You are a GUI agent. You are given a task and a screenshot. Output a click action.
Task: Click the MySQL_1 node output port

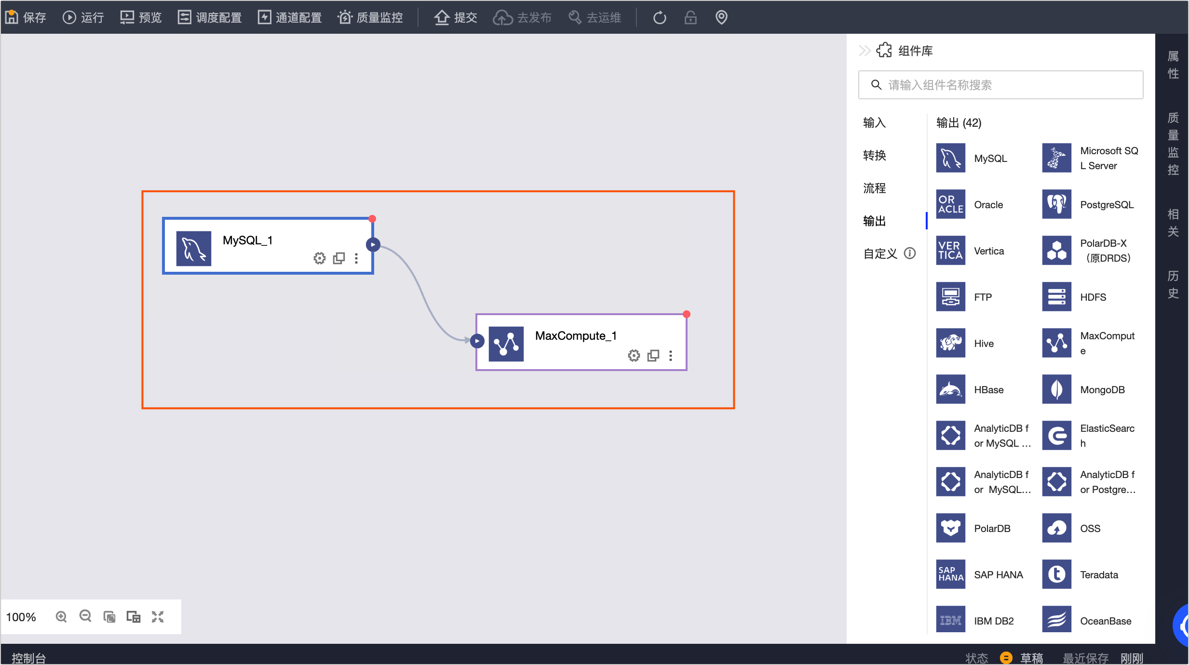pyautogui.click(x=373, y=245)
